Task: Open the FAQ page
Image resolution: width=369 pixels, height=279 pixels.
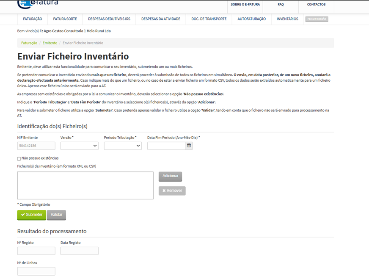Action: click(x=280, y=4)
